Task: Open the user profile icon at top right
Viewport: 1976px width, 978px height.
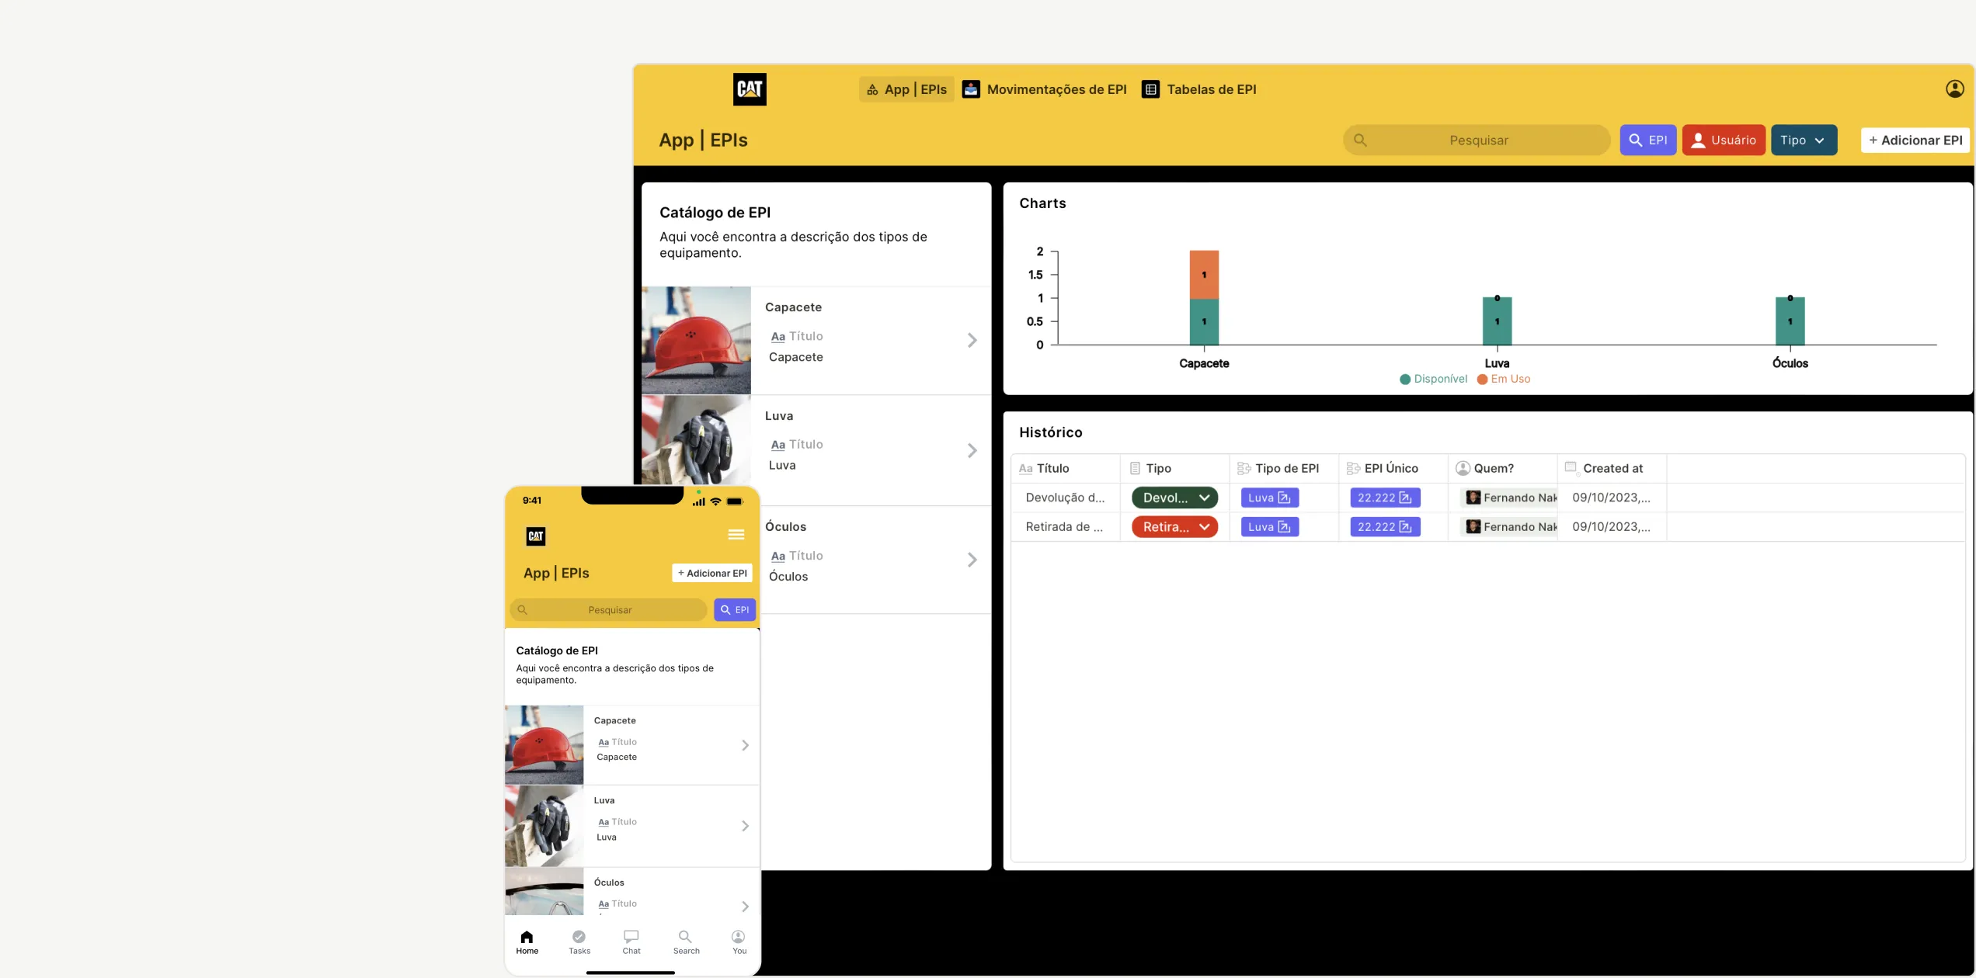Action: point(1955,88)
